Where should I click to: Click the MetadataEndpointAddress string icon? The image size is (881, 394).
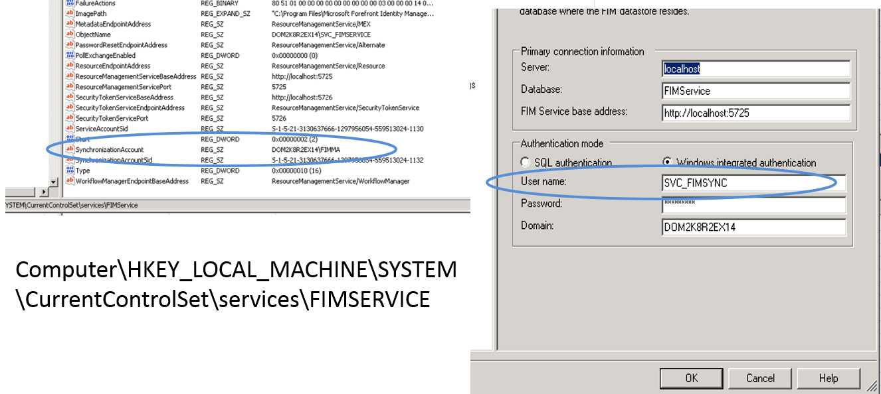70,24
